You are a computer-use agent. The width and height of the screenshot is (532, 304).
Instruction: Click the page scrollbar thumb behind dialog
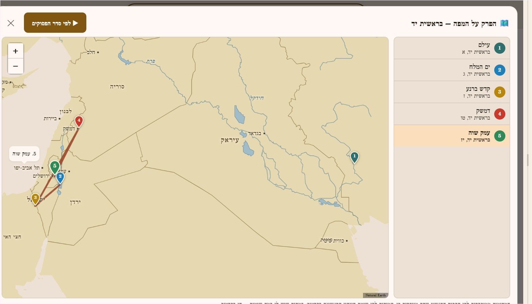pyautogui.click(x=528, y=160)
